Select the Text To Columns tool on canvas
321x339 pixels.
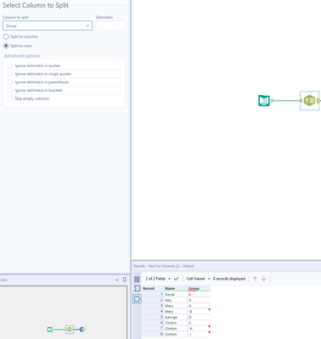(309, 101)
